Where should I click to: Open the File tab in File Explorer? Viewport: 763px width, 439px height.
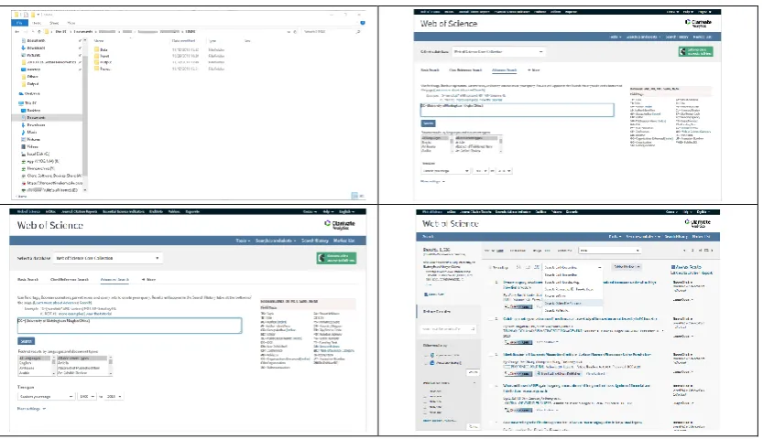[19, 23]
